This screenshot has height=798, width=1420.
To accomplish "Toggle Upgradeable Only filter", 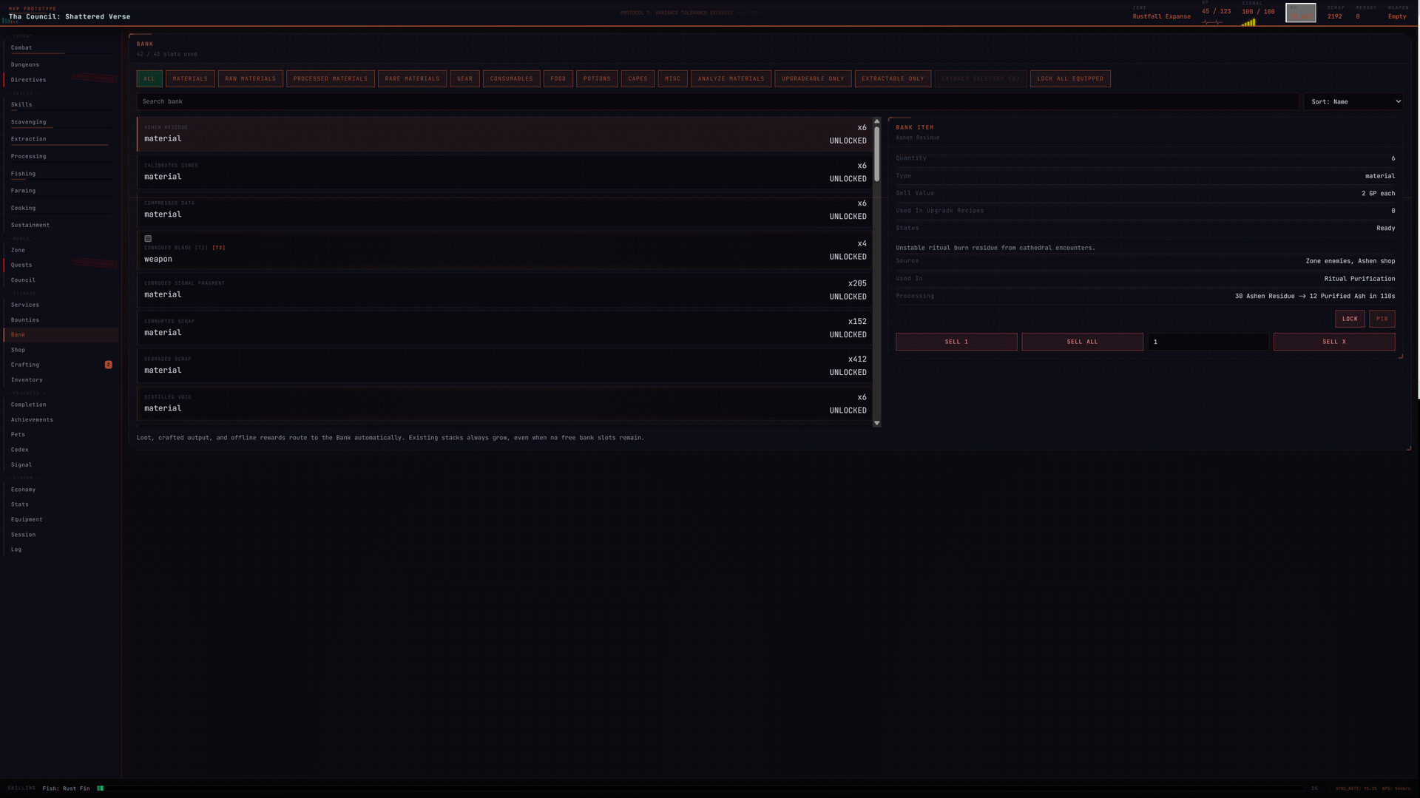I will pos(812,78).
